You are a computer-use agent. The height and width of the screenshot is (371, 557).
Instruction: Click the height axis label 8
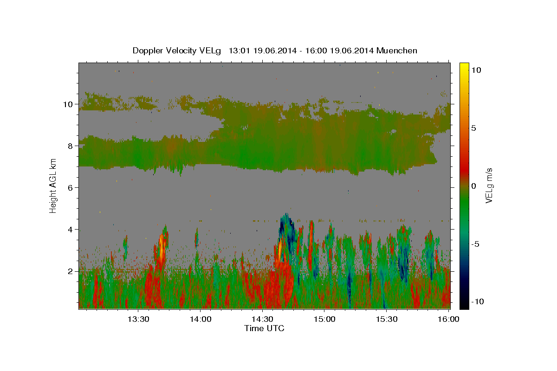click(71, 146)
